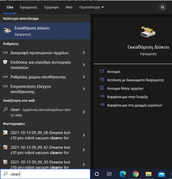Click large Disk Cleanup icon in preview pane

pos(148,32)
